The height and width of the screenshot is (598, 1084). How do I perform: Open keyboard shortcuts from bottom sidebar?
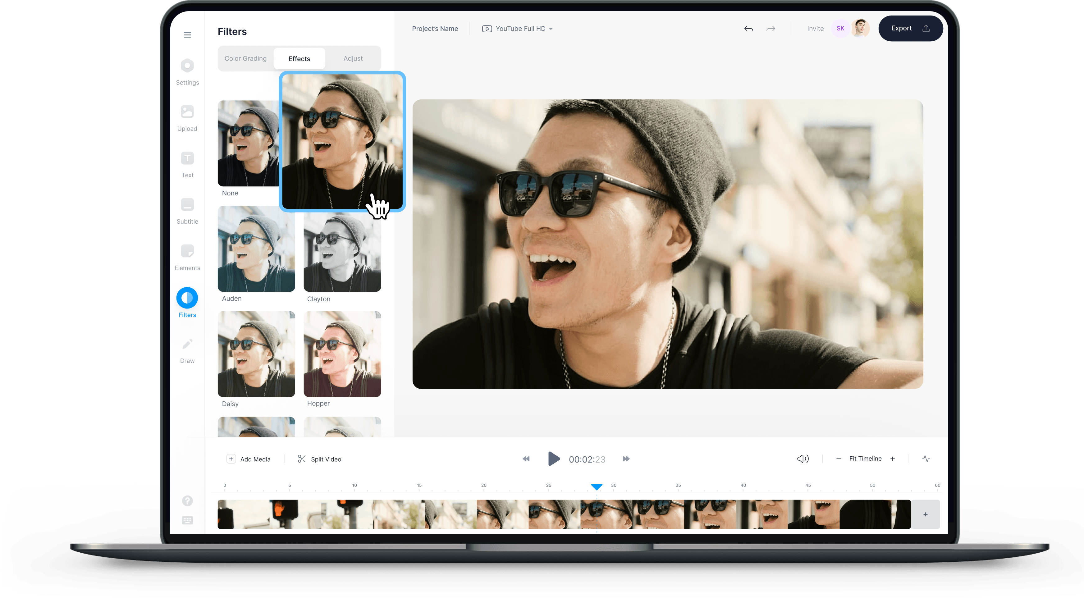click(187, 521)
